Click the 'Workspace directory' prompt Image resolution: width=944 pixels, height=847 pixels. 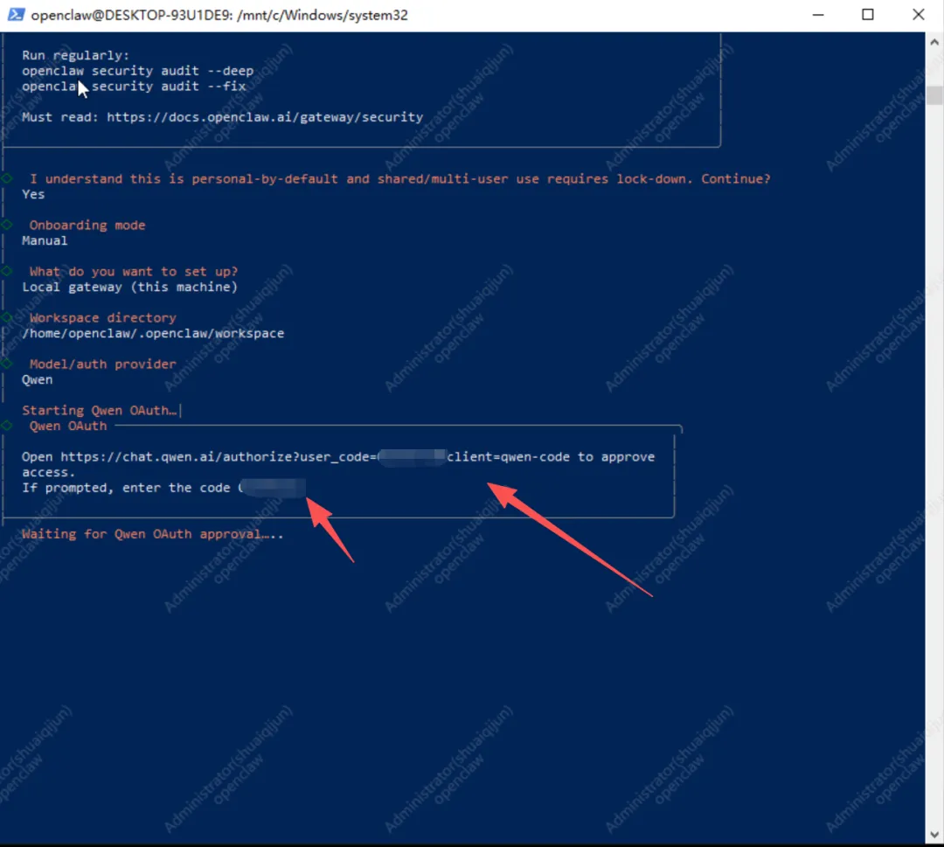(103, 318)
